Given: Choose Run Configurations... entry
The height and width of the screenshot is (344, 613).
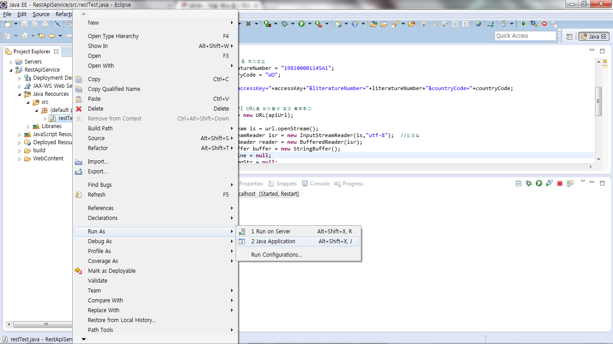Looking at the screenshot, I should (x=276, y=255).
